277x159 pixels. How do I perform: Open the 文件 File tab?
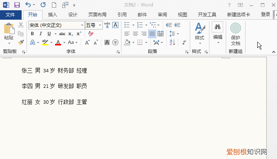click(10, 15)
